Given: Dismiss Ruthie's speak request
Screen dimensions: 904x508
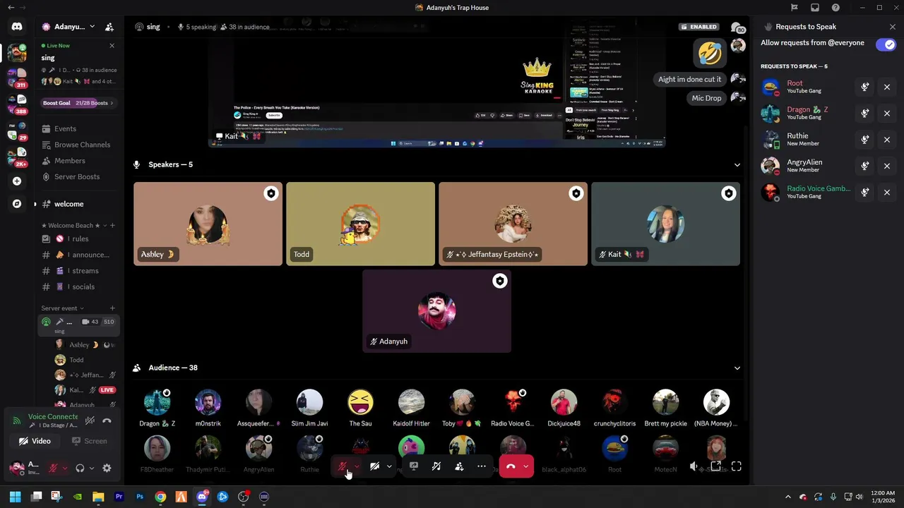Looking at the screenshot, I should (887, 140).
